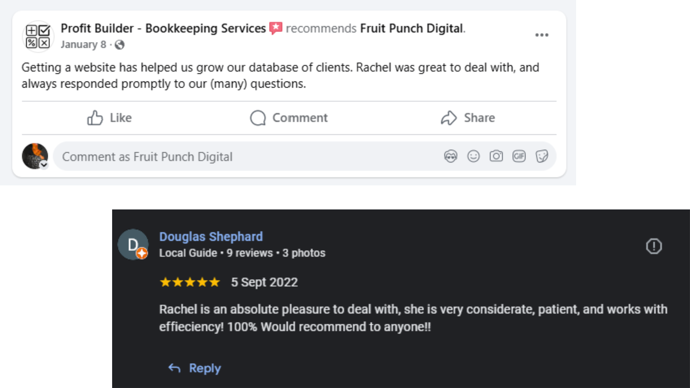Click the red recommends star badge
690x388 pixels.
click(276, 28)
